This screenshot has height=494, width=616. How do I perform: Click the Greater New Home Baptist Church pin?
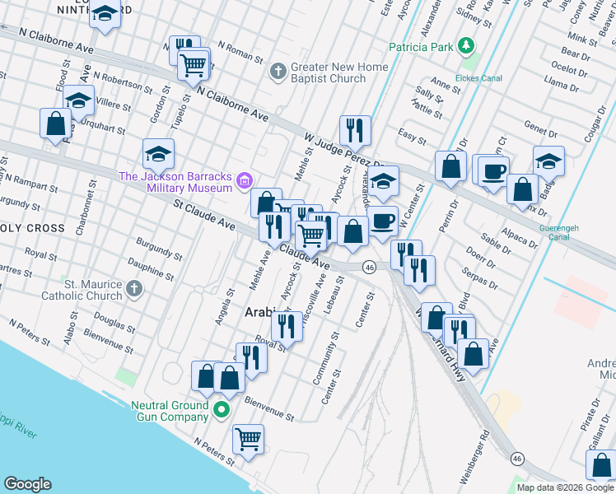278,72
